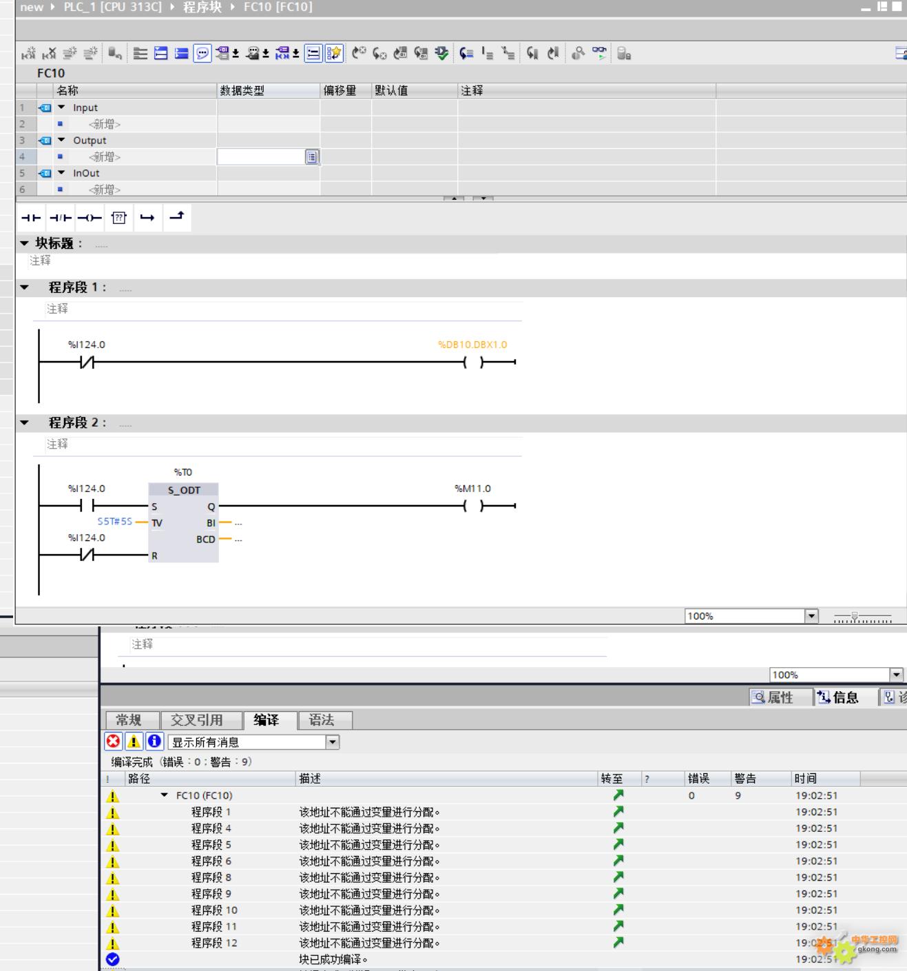Click the open branch icon
The height and width of the screenshot is (971, 907).
click(147, 218)
